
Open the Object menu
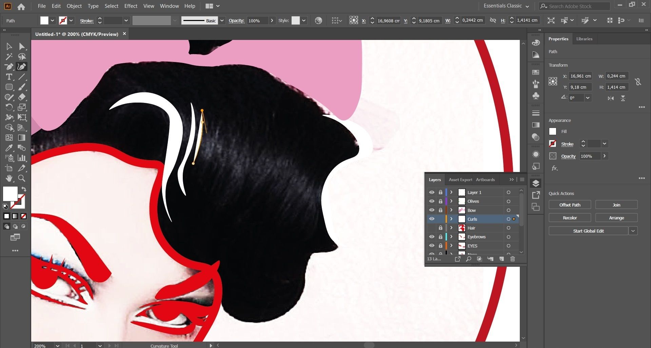click(74, 6)
